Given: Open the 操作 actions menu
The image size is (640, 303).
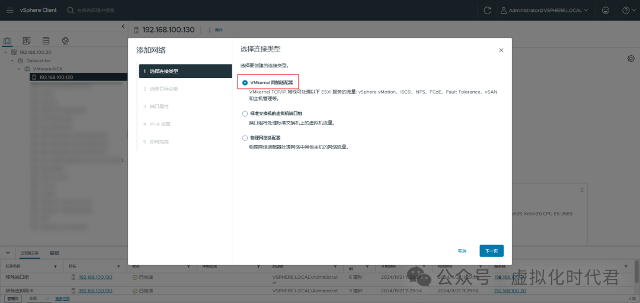Looking at the screenshot, I should tap(219, 30).
